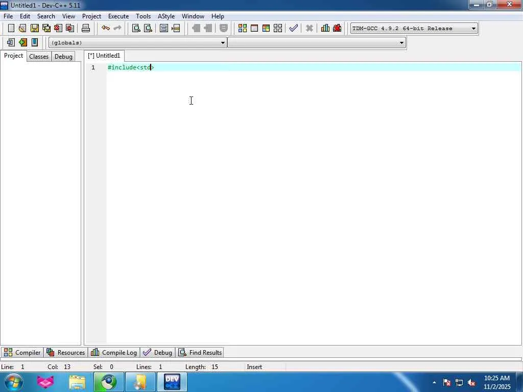This screenshot has height=392, width=523.
Task: Click the Redo arrow icon
Action: (117, 29)
